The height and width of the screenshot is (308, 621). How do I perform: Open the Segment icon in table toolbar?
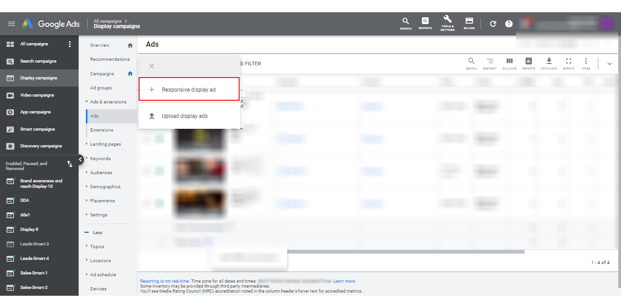tap(490, 64)
